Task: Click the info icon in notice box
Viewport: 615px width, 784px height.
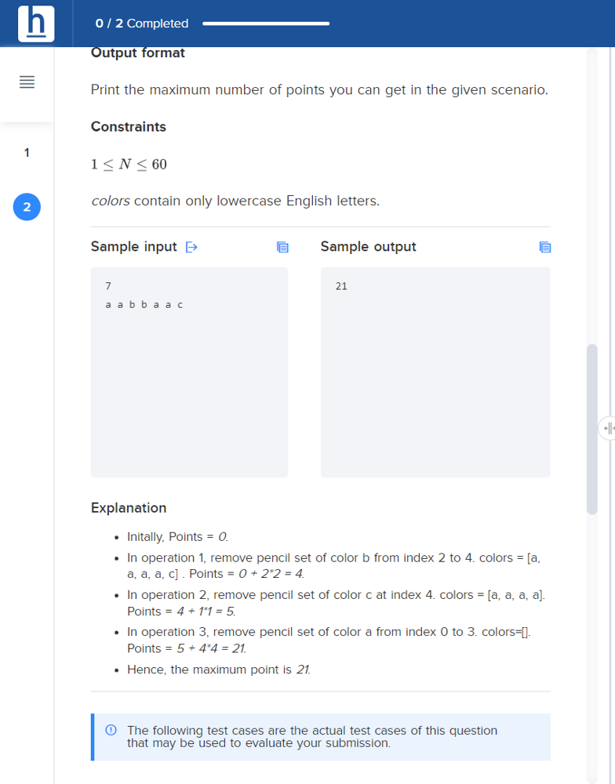Action: point(111,730)
